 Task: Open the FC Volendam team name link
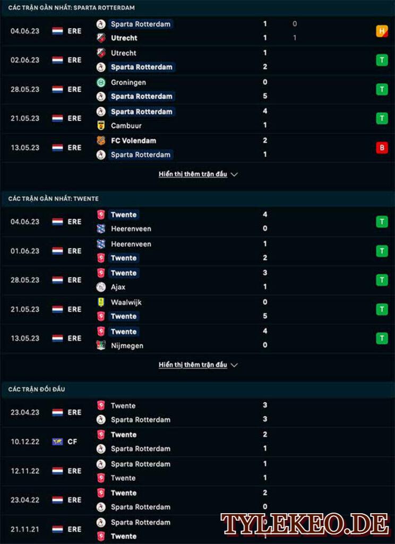tap(133, 140)
